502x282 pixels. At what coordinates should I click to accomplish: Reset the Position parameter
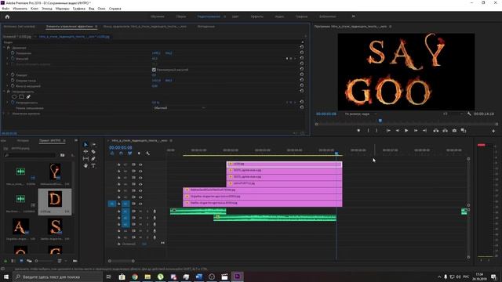(301, 52)
